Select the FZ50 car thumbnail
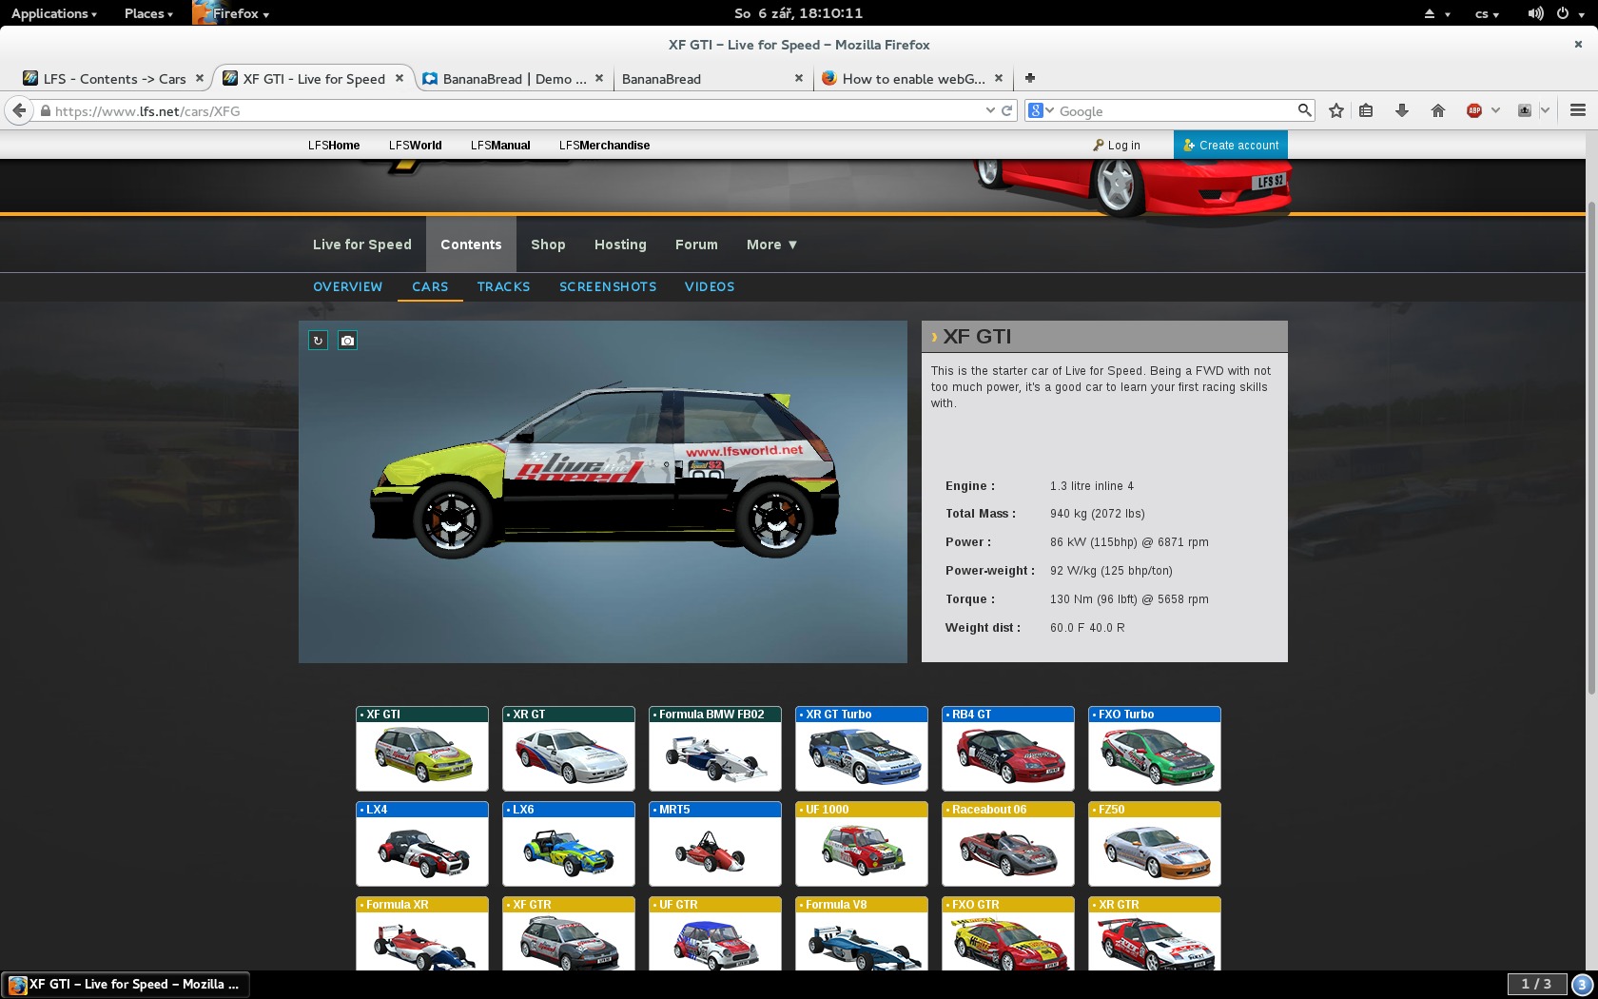The width and height of the screenshot is (1598, 999). click(x=1155, y=844)
